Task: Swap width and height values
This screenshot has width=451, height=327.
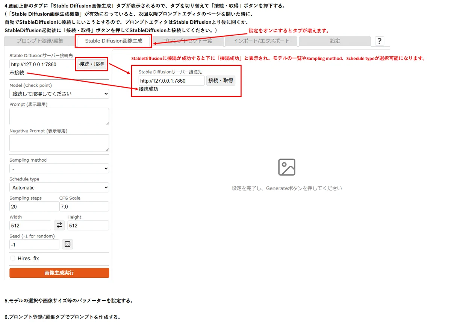Action: click(59, 225)
